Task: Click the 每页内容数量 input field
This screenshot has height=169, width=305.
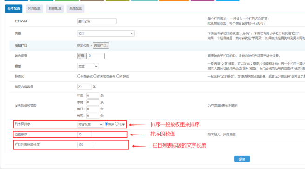Action: pos(85,87)
